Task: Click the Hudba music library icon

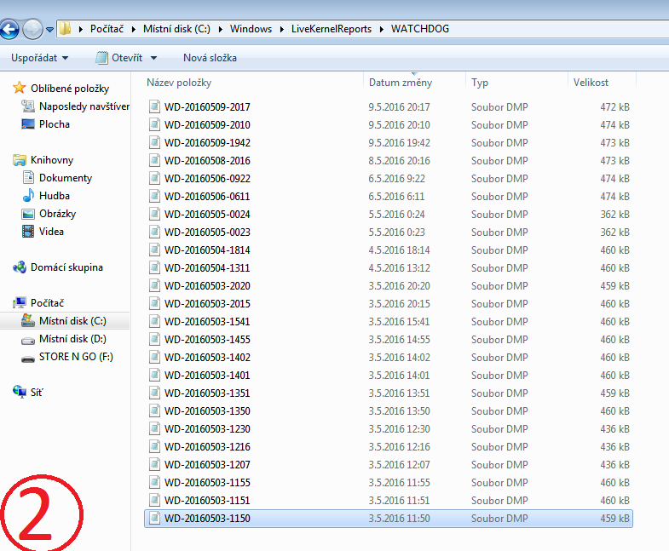Action: [x=28, y=196]
